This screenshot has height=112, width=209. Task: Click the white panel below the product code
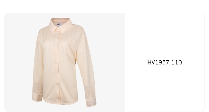pyautogui.click(x=165, y=88)
